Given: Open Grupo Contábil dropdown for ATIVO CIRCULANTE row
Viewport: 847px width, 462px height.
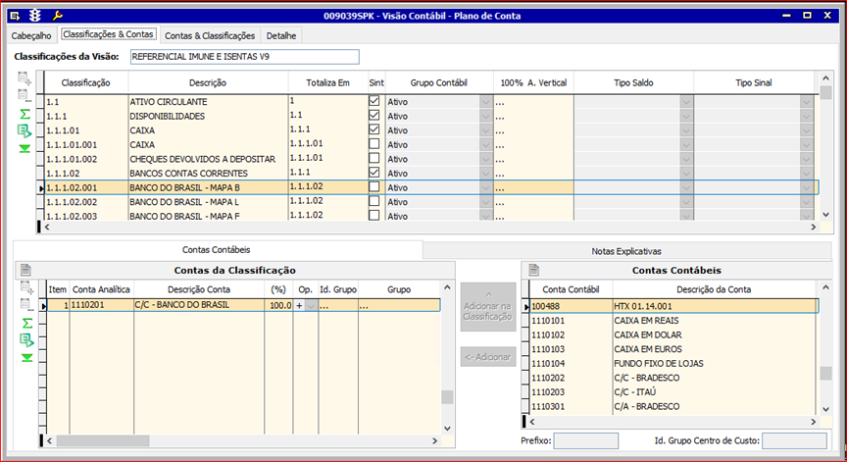Looking at the screenshot, I should pyautogui.click(x=485, y=101).
